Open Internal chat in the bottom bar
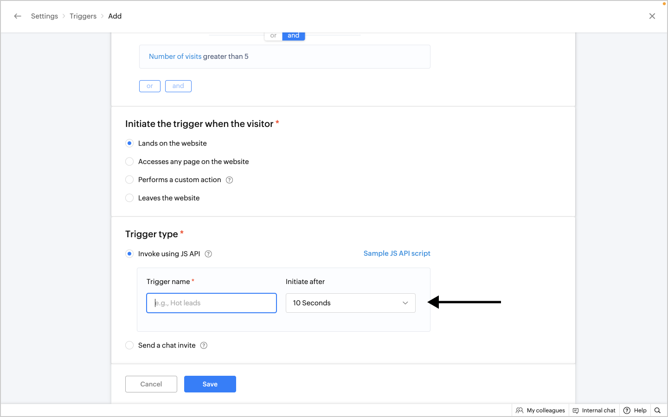This screenshot has height=417, width=668. [594, 411]
